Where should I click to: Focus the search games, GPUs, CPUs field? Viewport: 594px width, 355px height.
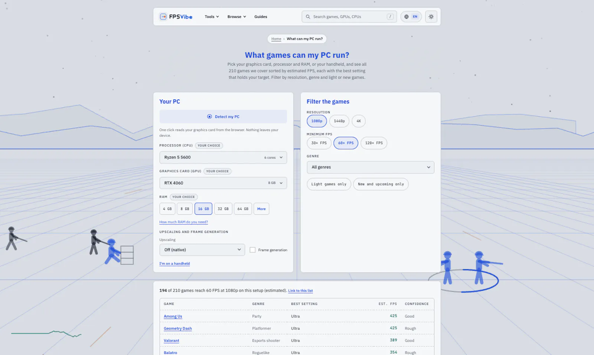349,17
